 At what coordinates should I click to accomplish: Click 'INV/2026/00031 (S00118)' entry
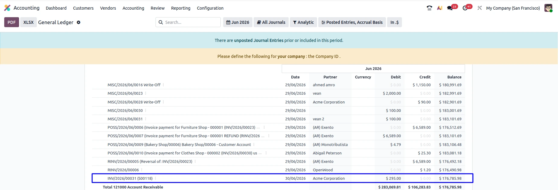(x=130, y=179)
